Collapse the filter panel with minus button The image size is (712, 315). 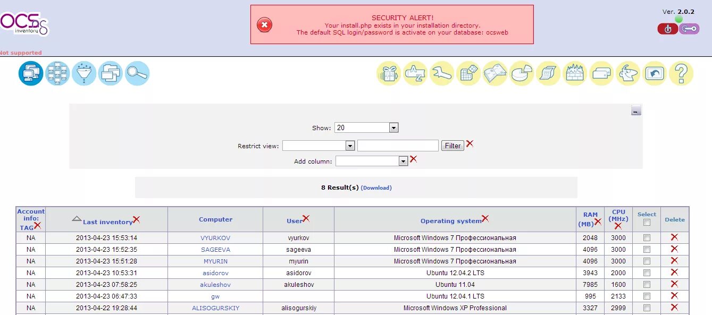[636, 110]
